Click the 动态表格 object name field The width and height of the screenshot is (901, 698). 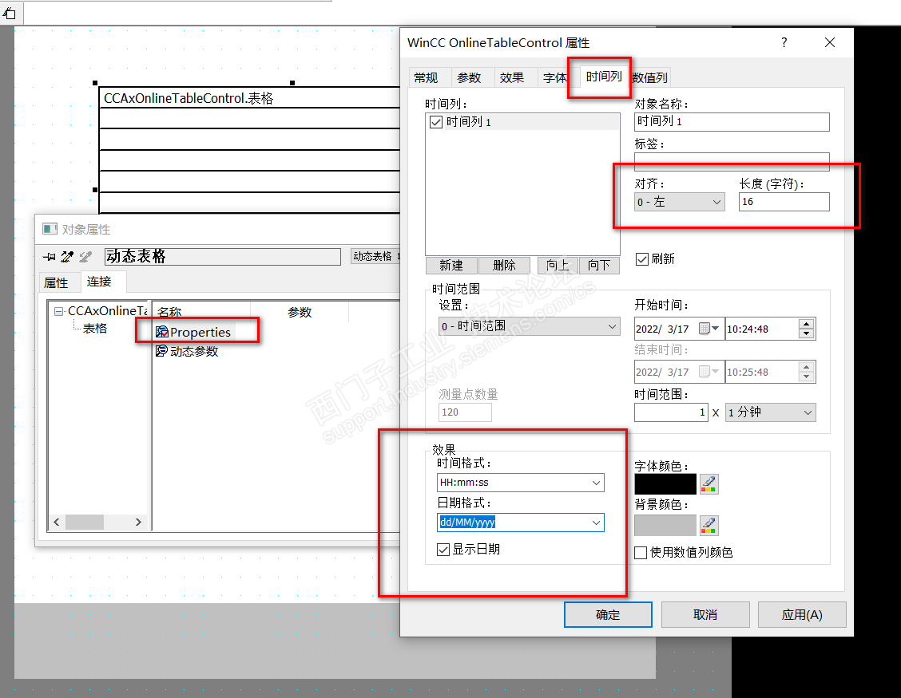click(223, 256)
